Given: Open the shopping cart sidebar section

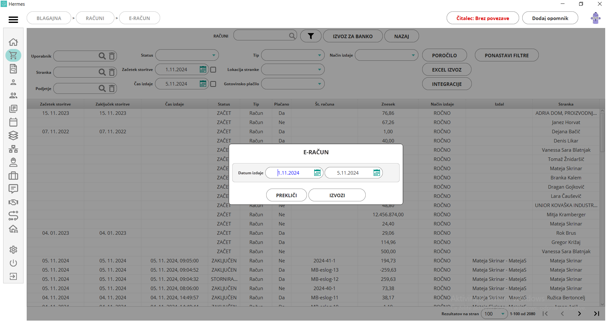Looking at the screenshot, I should [x=13, y=55].
